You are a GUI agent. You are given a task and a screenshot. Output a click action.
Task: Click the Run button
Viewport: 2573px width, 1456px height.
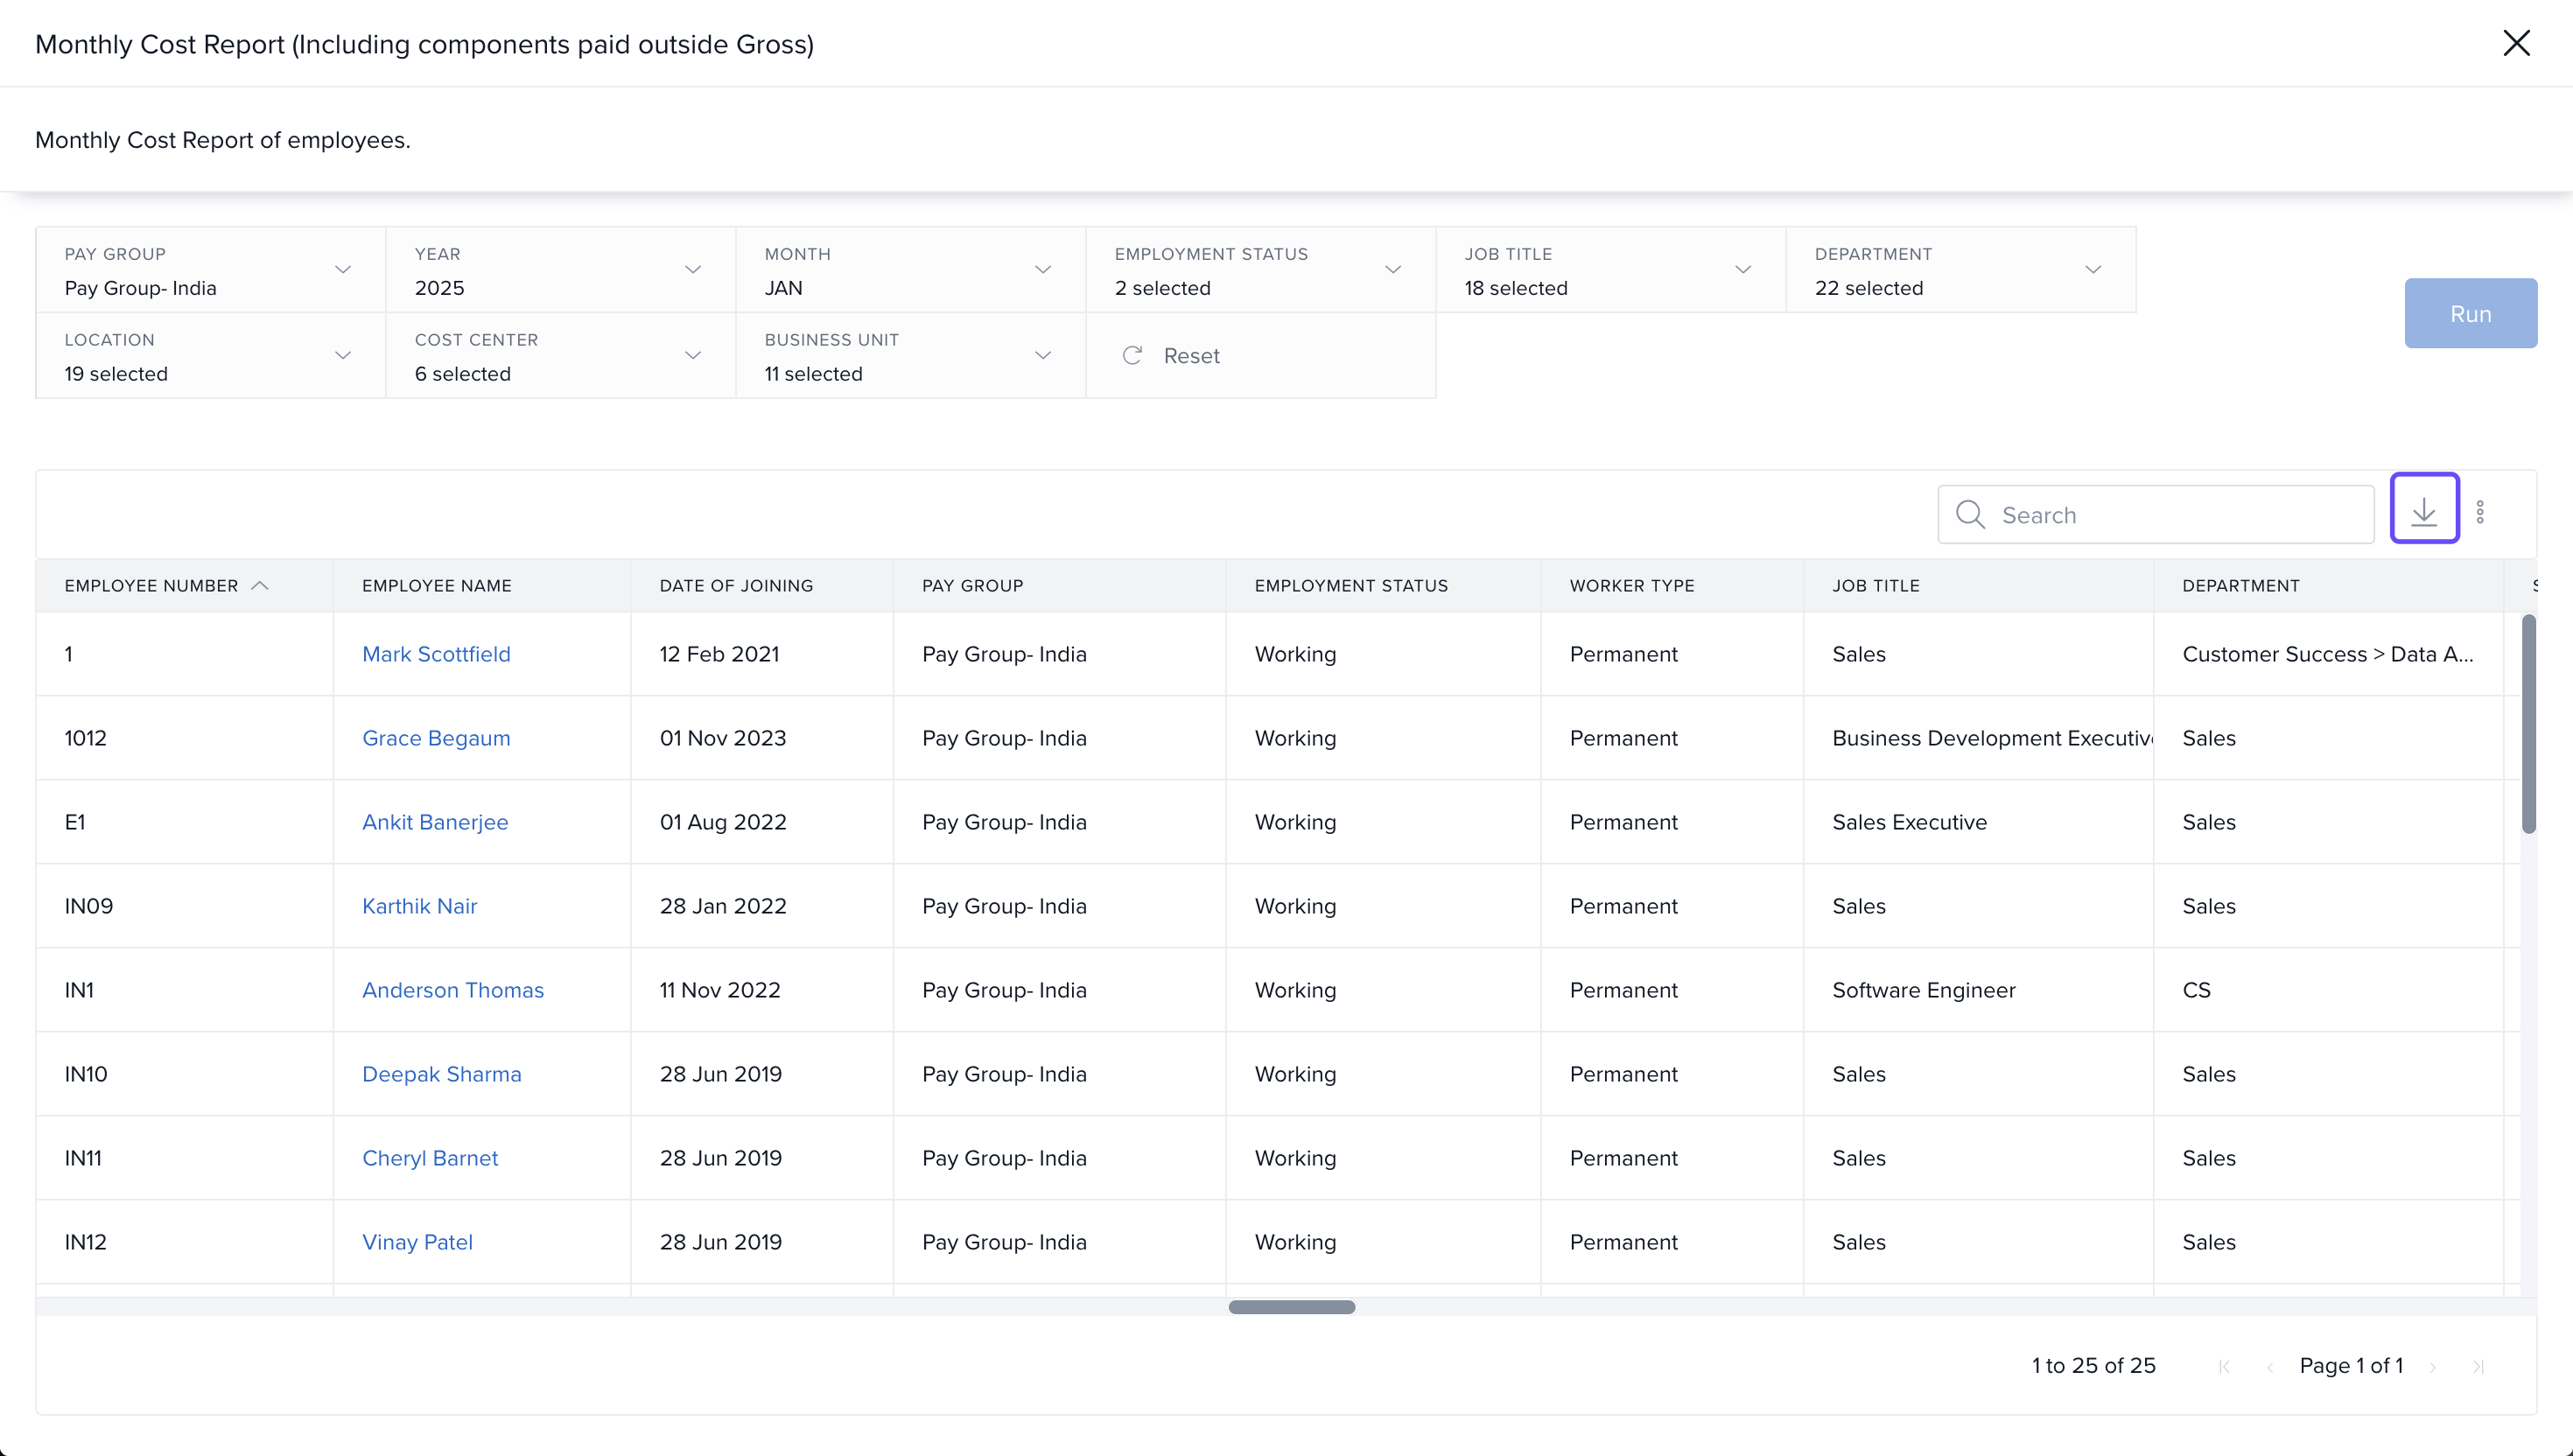(x=2470, y=313)
